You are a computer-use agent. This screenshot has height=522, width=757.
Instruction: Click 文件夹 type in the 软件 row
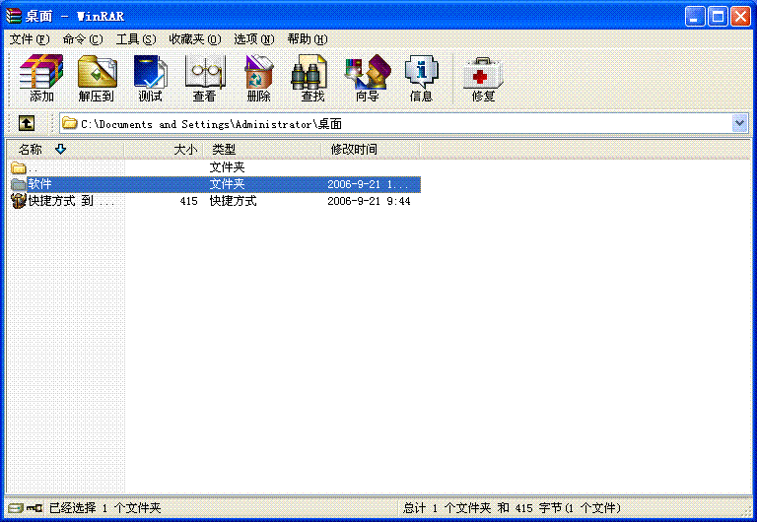pyautogui.click(x=227, y=184)
